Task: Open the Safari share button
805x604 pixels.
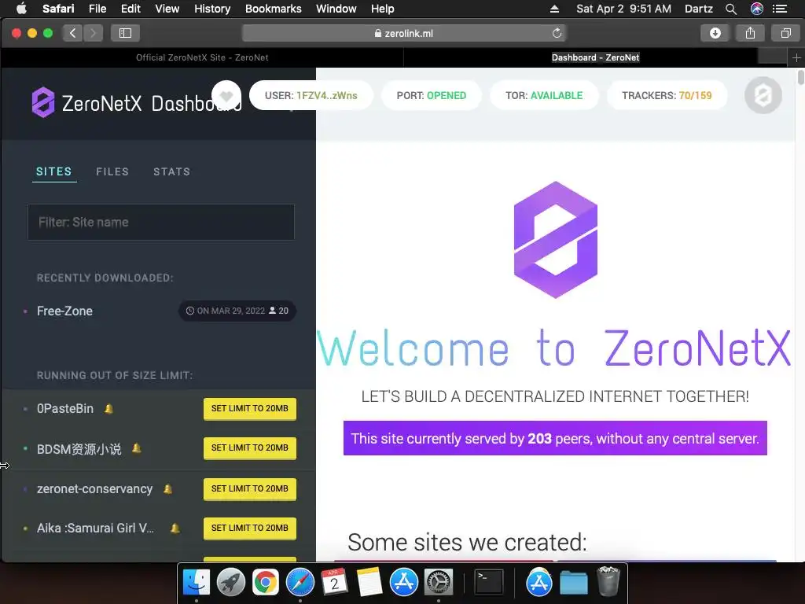Action: 750,33
